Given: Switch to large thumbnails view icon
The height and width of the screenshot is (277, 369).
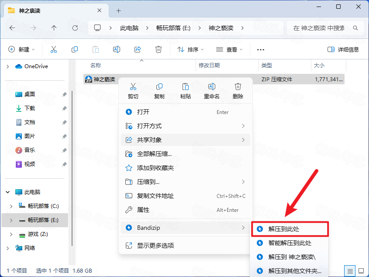Looking at the screenshot, I should coord(361,271).
